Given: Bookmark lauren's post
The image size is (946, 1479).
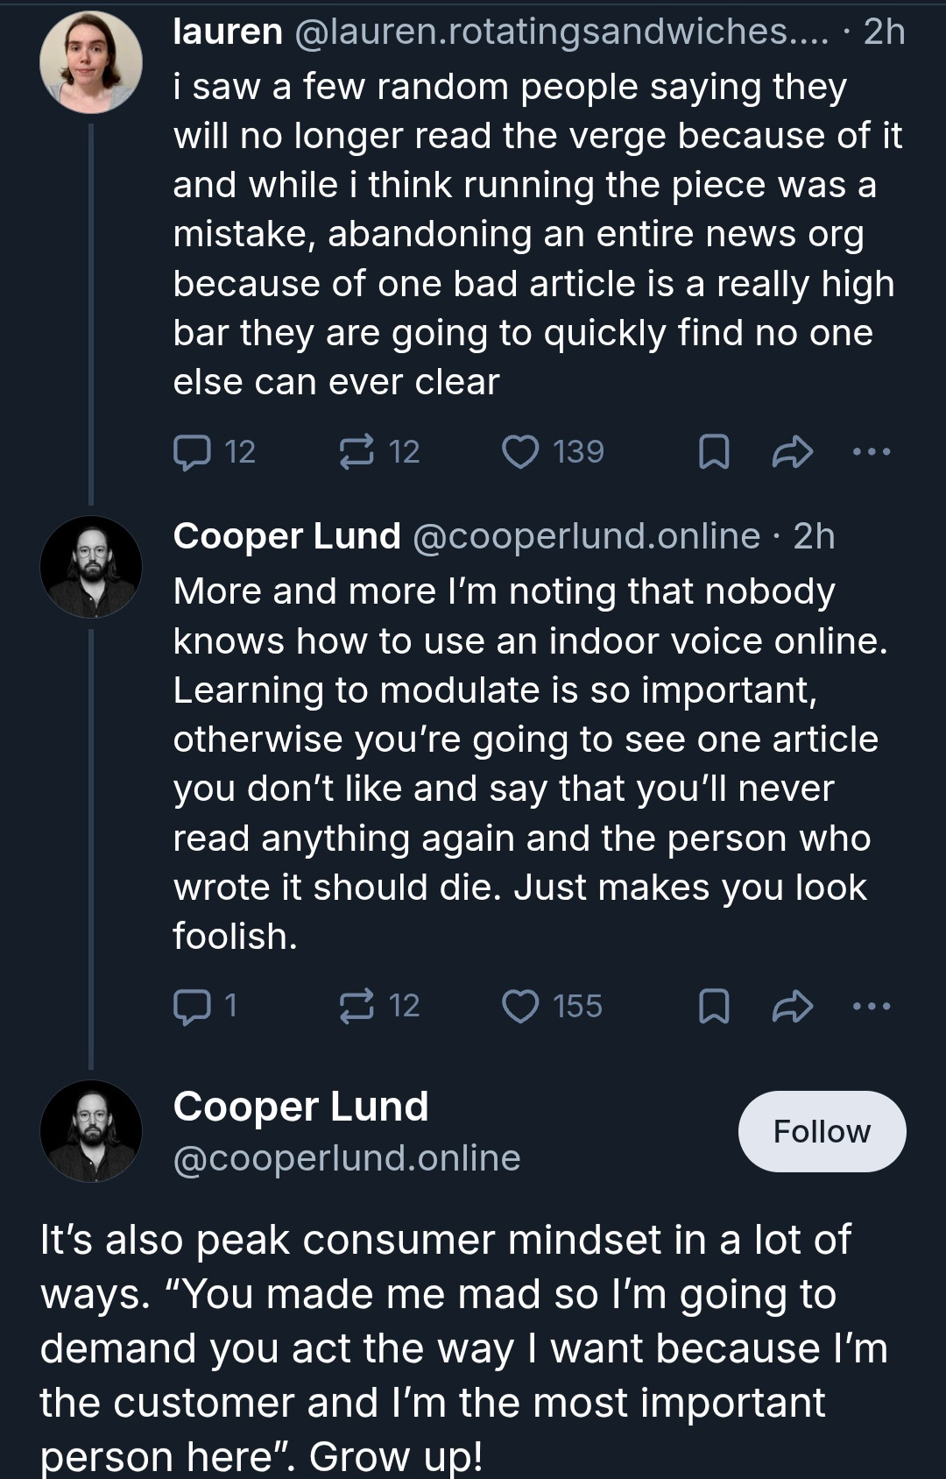Looking at the screenshot, I should [713, 452].
